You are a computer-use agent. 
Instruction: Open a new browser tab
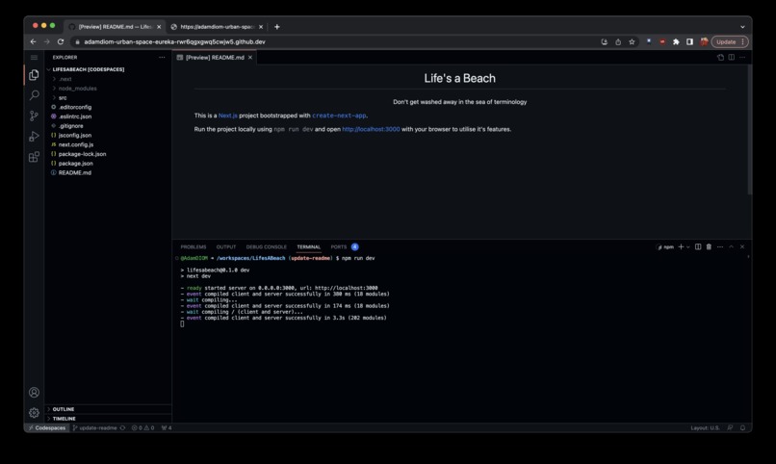pos(277,27)
